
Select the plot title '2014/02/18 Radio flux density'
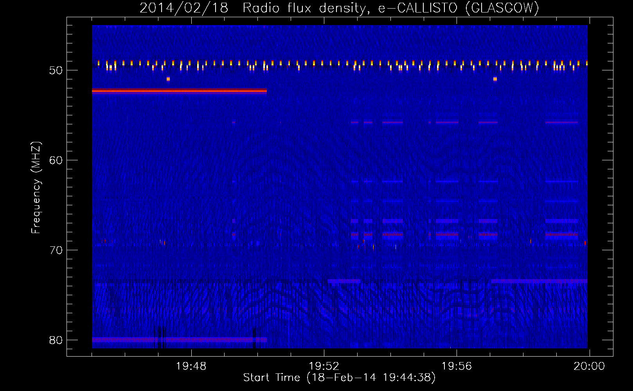[255, 8]
